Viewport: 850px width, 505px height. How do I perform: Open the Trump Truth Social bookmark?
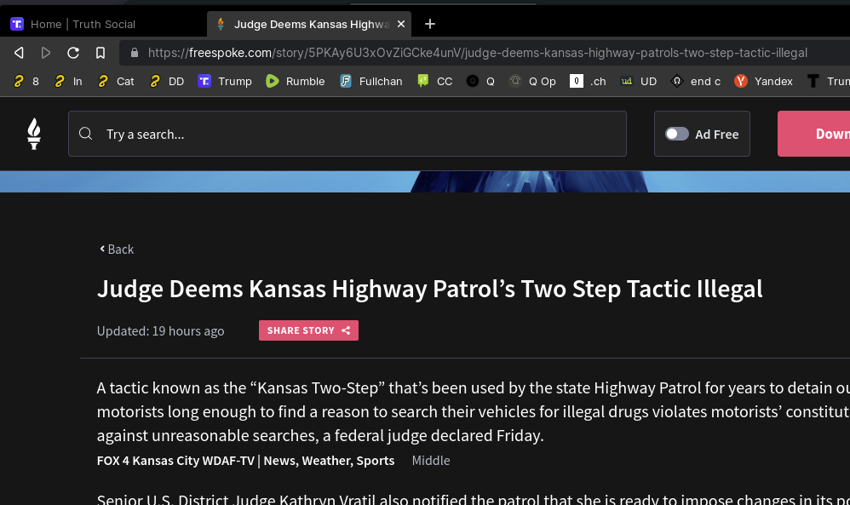tap(225, 81)
